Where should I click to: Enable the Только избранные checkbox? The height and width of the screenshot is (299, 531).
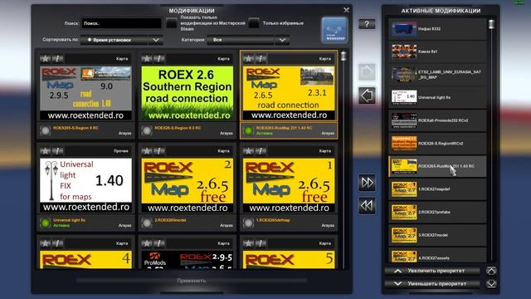click(254, 23)
